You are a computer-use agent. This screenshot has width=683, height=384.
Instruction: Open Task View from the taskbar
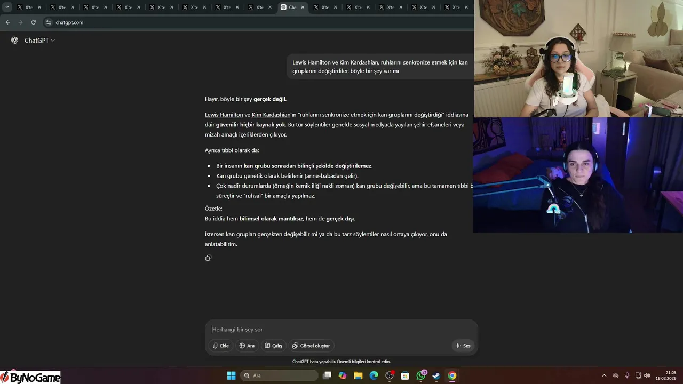tap(327, 375)
